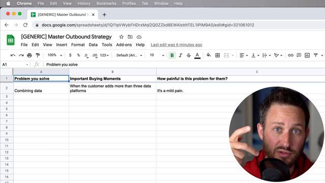Open the Add-ons menu
Screen dimensions: 325x183
click(124, 45)
